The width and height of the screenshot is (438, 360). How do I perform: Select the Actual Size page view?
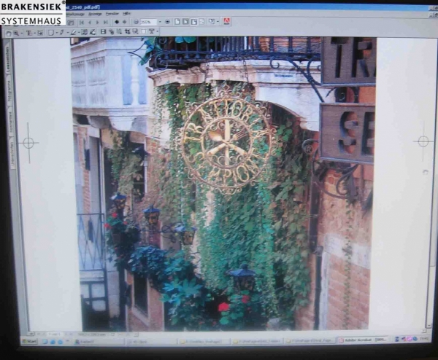(x=177, y=22)
